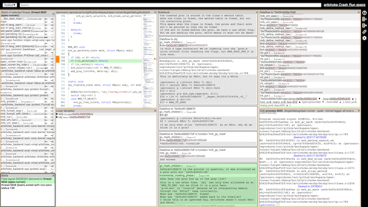Jump to start of mrb_protect frame

tap(46, 101)
